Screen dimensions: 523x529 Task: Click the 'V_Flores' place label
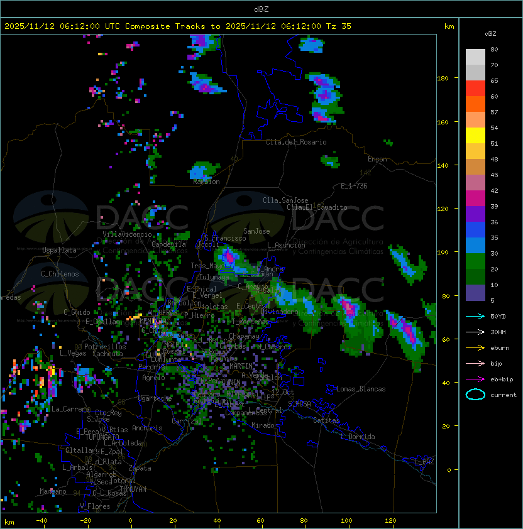[x=95, y=506]
